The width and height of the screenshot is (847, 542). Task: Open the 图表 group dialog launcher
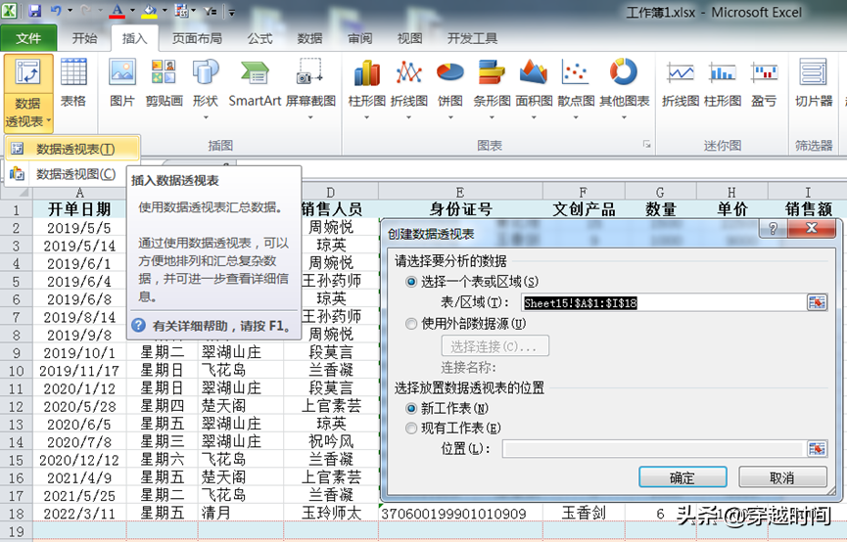pos(646,144)
